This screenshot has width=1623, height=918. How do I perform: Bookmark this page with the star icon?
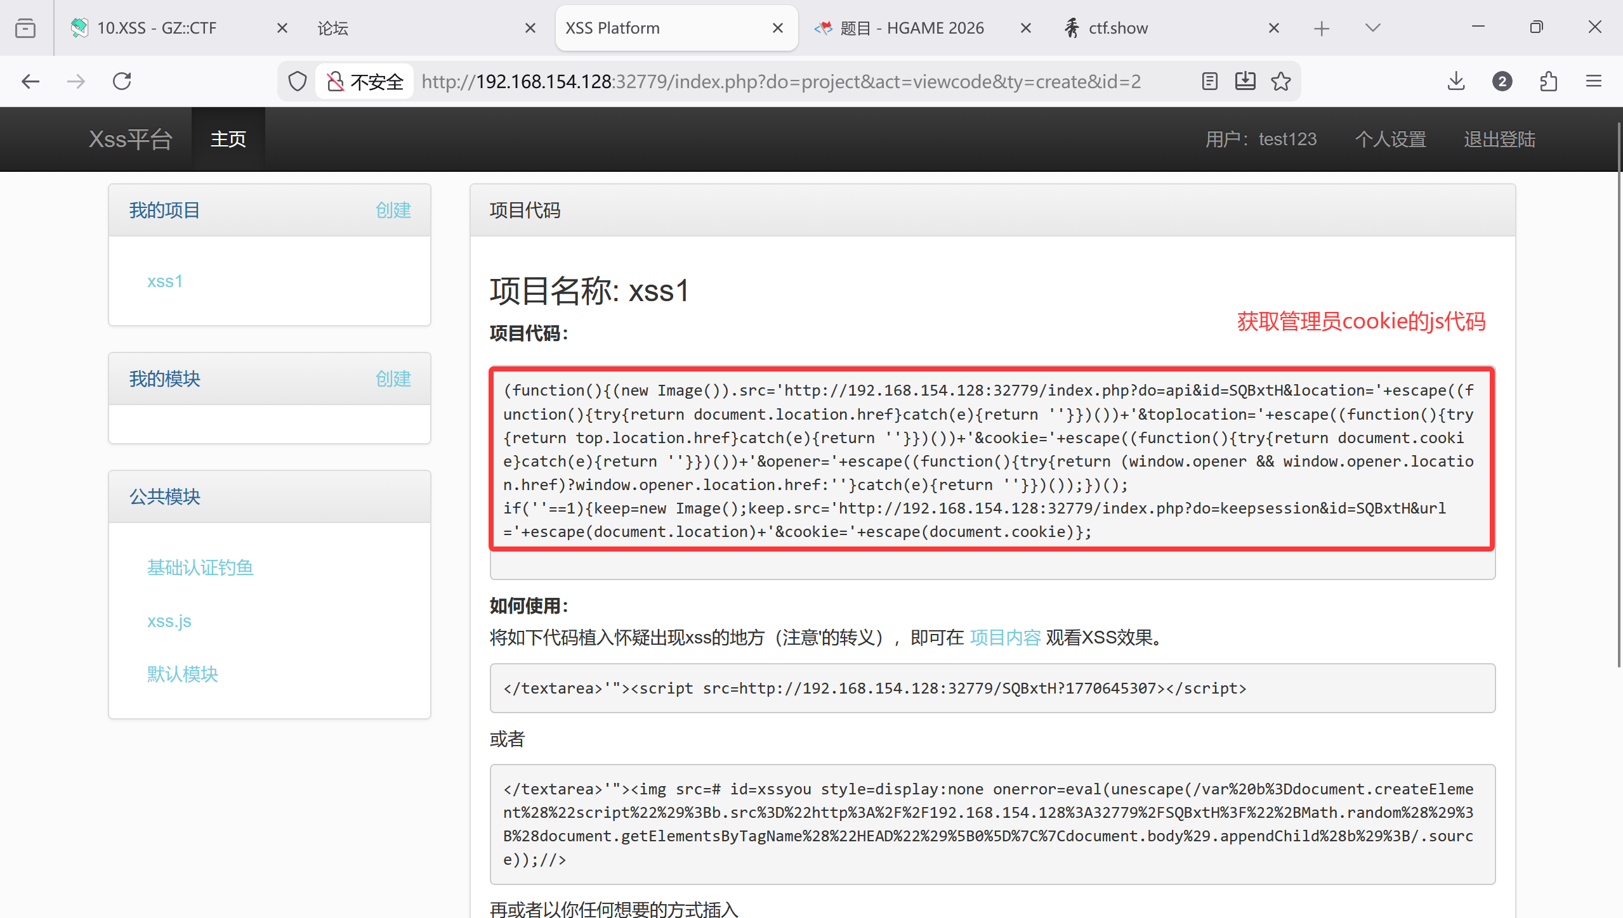coord(1280,81)
